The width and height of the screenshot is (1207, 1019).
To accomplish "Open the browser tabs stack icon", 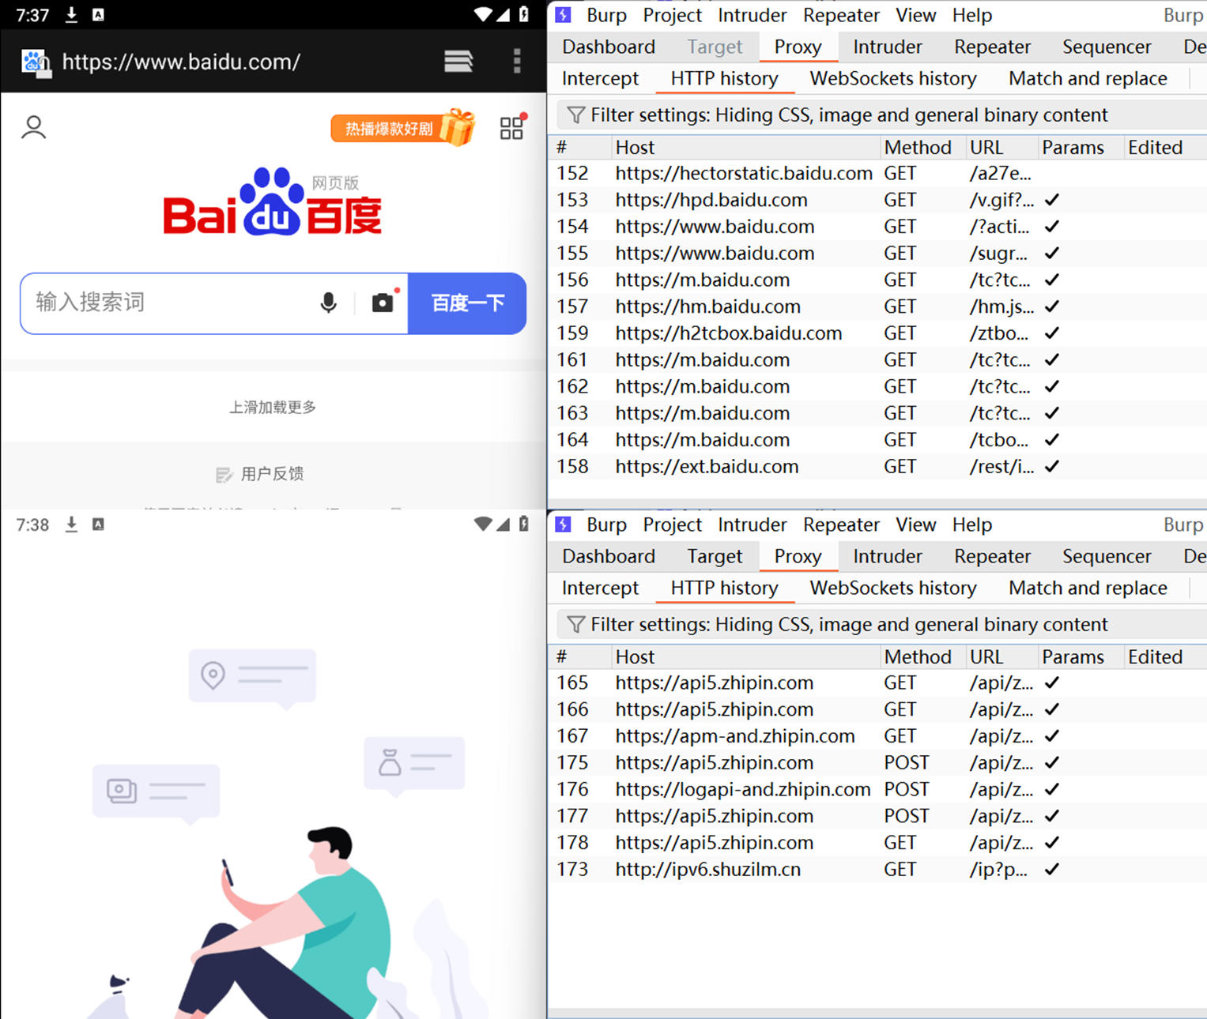I will tap(458, 61).
